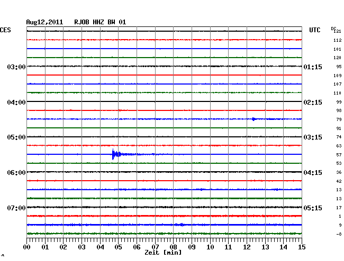This screenshot has width=344, height=261.
Task: Select DC offset value 120
Action: [338, 58]
